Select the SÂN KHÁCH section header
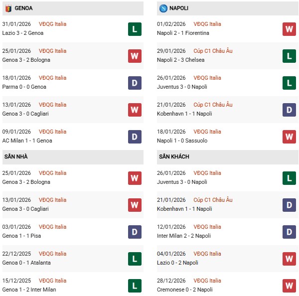Screen dimensions: 299x296 [174, 156]
